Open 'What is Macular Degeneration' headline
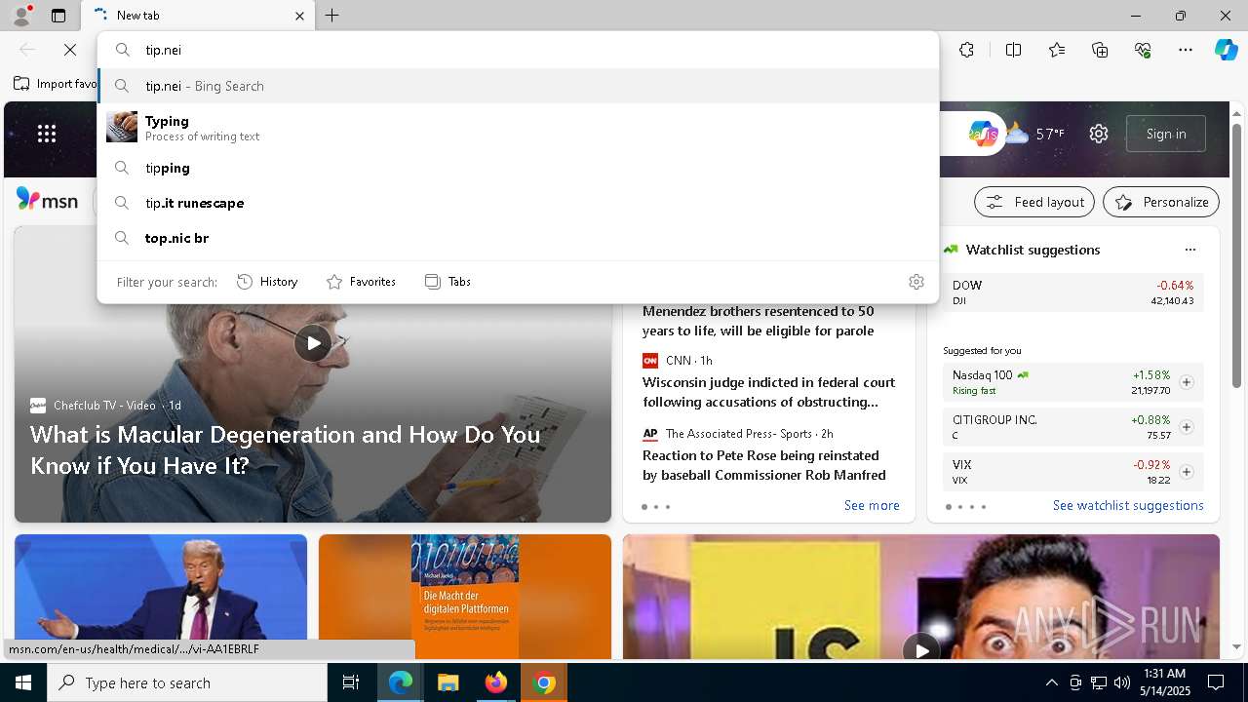This screenshot has height=702, width=1248. point(285,449)
